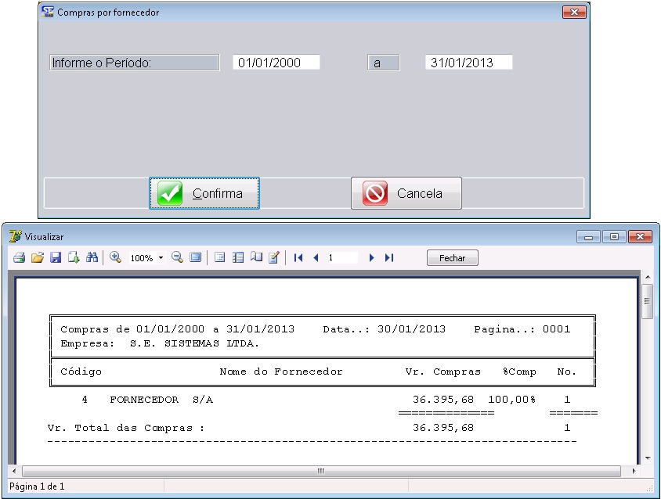Zoom out with the magnifier minus icon
Viewport: 661px width, 499px height.
coord(177,257)
